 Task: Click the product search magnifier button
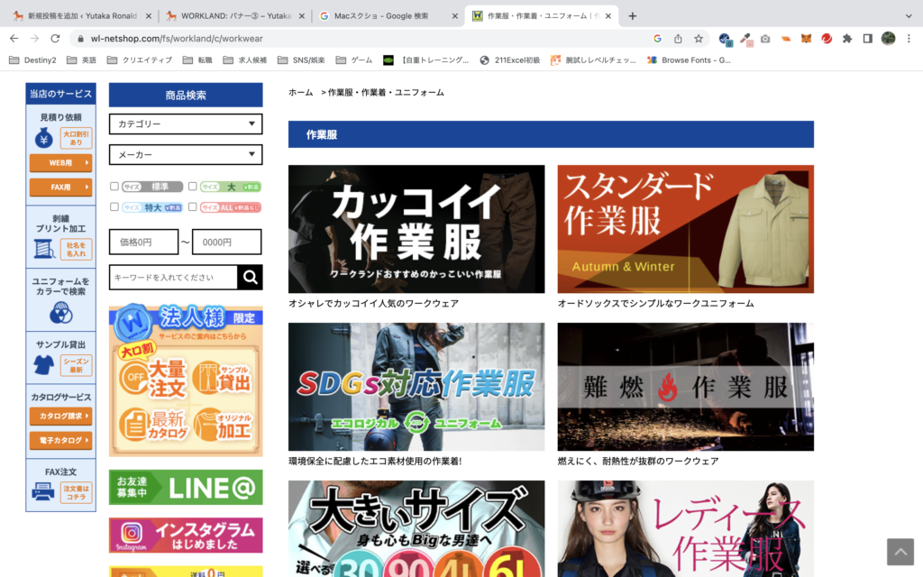pos(251,278)
